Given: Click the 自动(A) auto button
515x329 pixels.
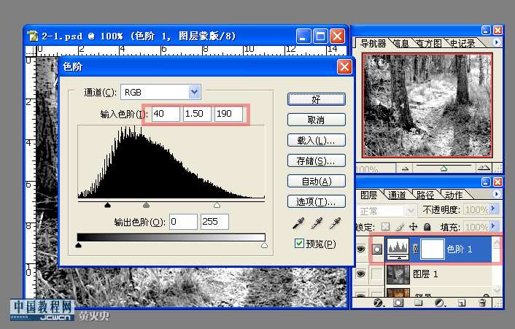Looking at the screenshot, I should coord(317,181).
